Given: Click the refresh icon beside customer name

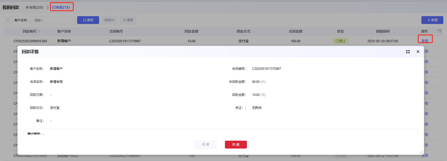Looking at the screenshot, I should 8,20.
